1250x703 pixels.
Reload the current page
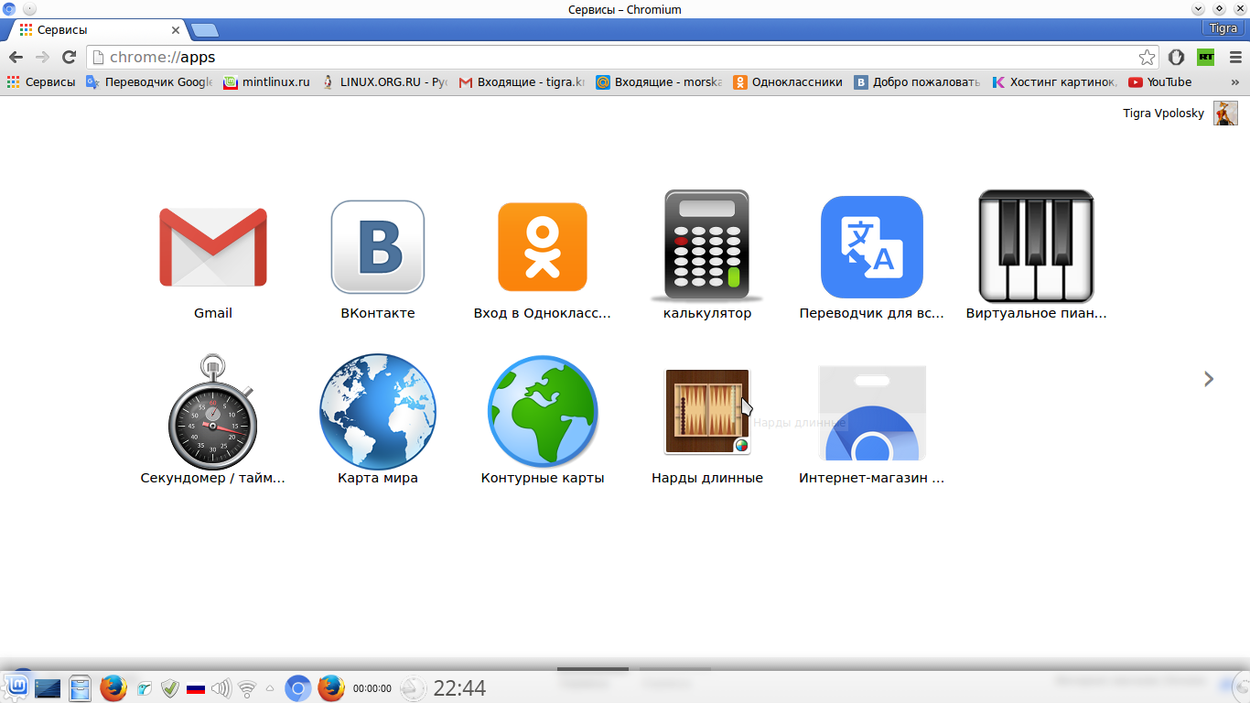pyautogui.click(x=68, y=58)
